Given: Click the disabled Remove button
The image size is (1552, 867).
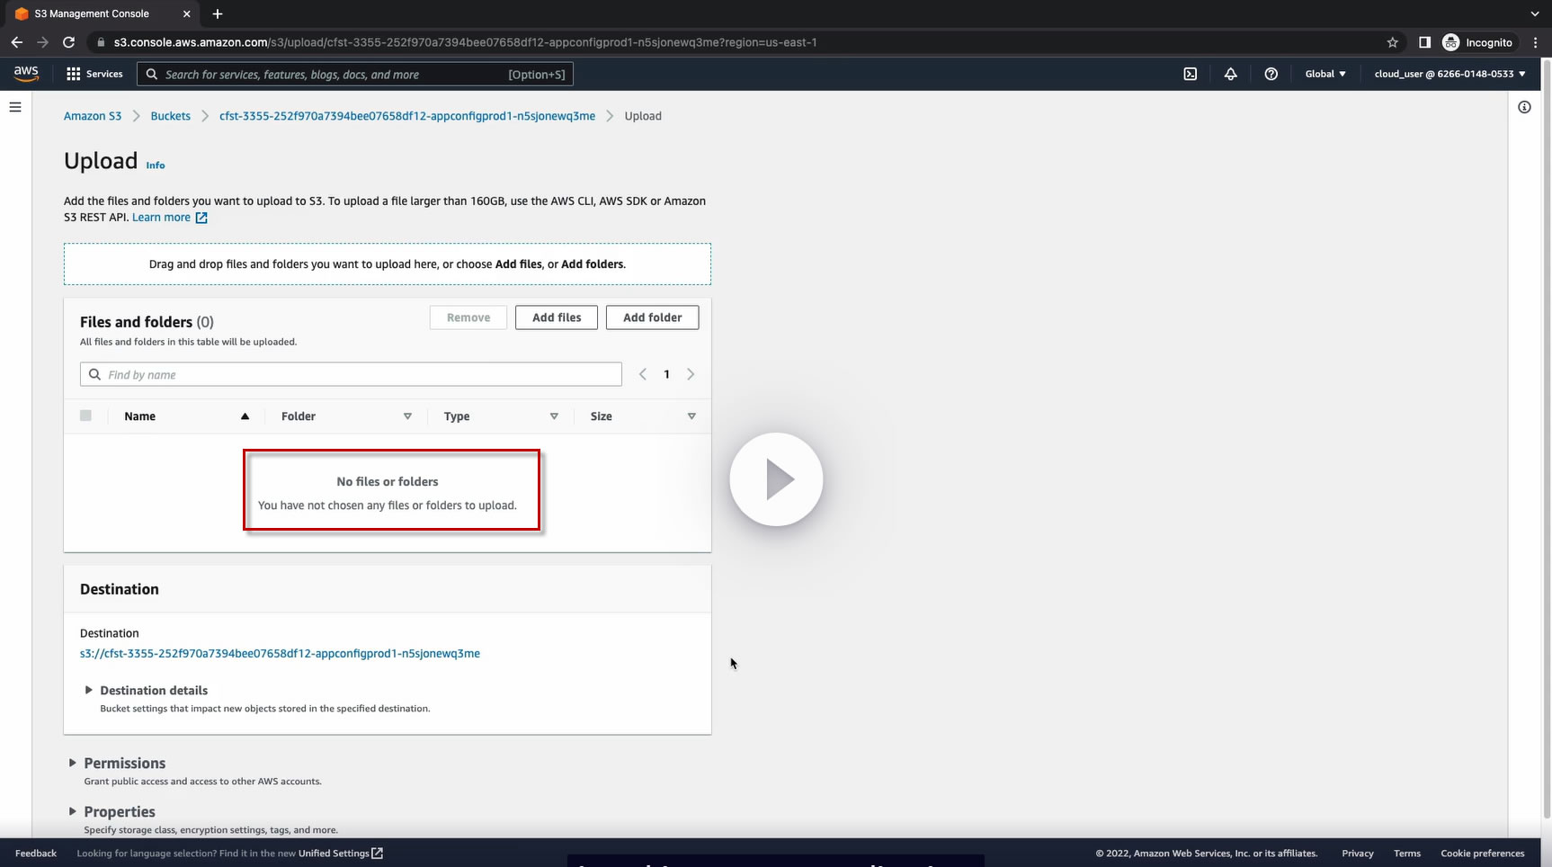Looking at the screenshot, I should (468, 317).
